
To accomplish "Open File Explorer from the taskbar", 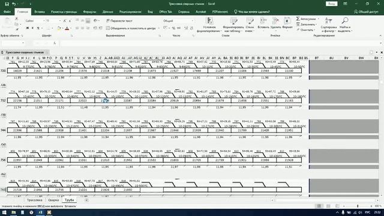I will [13, 212].
